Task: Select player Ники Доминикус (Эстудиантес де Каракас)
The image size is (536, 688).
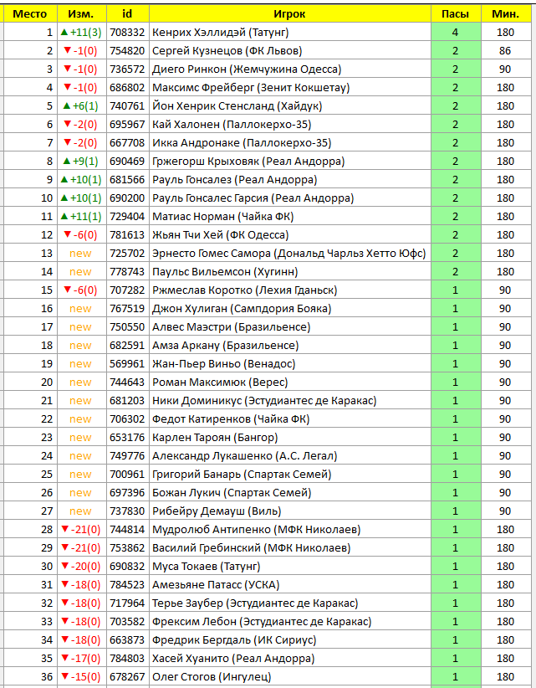Action: 264,401
